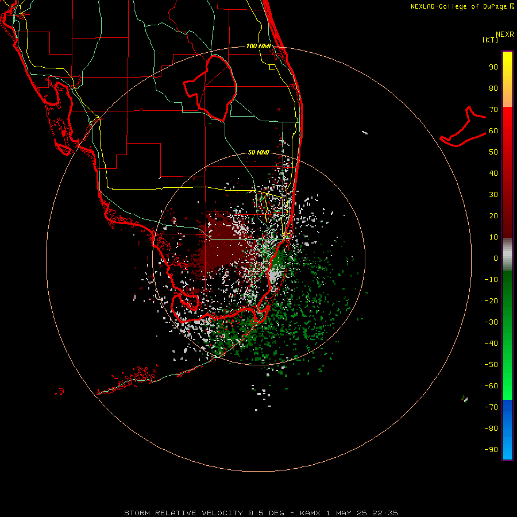Image resolution: width=517 pixels, height=517 pixels.
Task: Click the 40 value on the velocity scale
Action: 493,173
